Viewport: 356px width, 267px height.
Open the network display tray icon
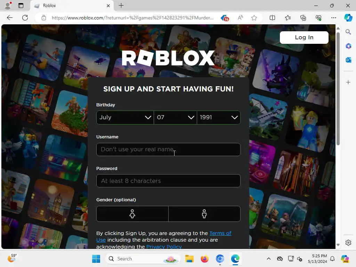(x=291, y=259)
